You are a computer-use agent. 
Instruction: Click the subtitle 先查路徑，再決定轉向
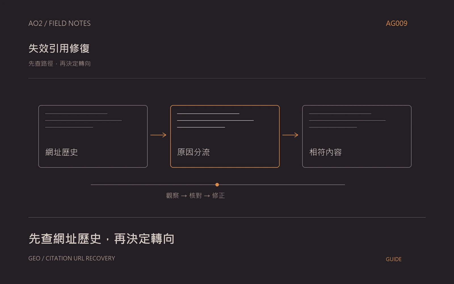pyautogui.click(x=60, y=63)
